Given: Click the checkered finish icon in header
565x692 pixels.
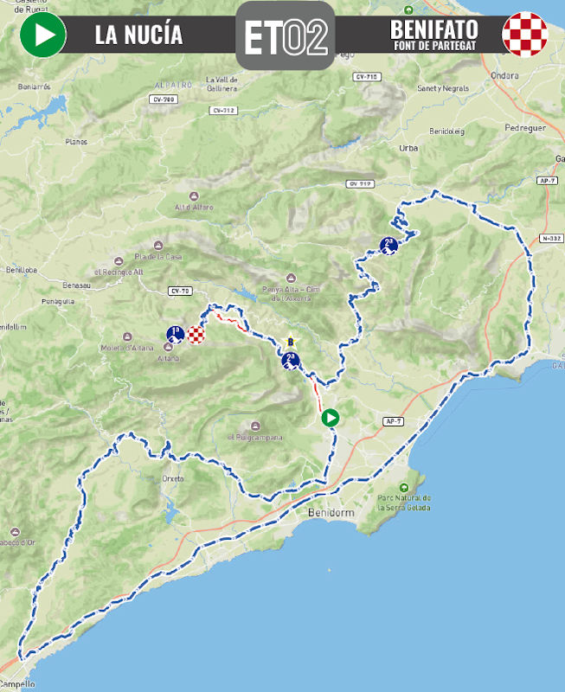Looking at the screenshot, I should 524,35.
